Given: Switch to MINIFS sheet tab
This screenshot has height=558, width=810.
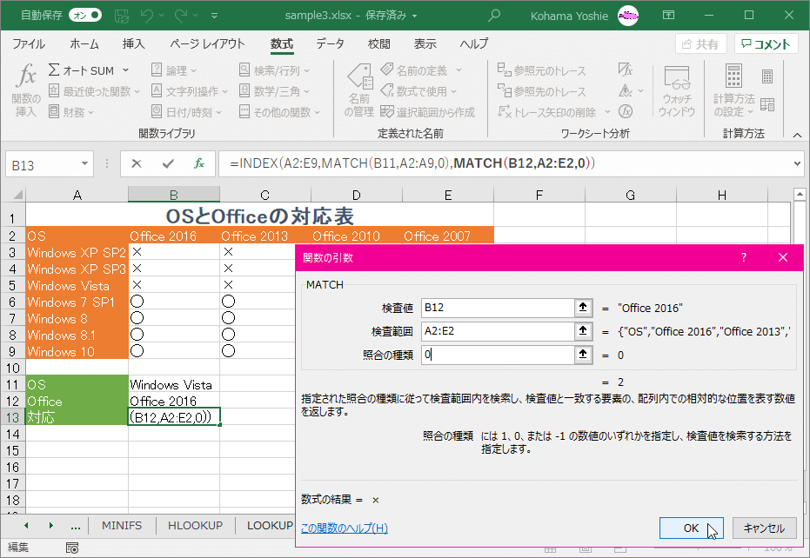Looking at the screenshot, I should point(122,526).
